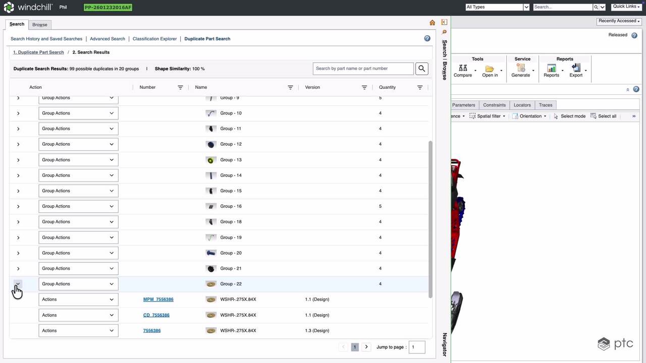Click the Generate service icon
This screenshot has height=363, width=646.
tap(520, 69)
